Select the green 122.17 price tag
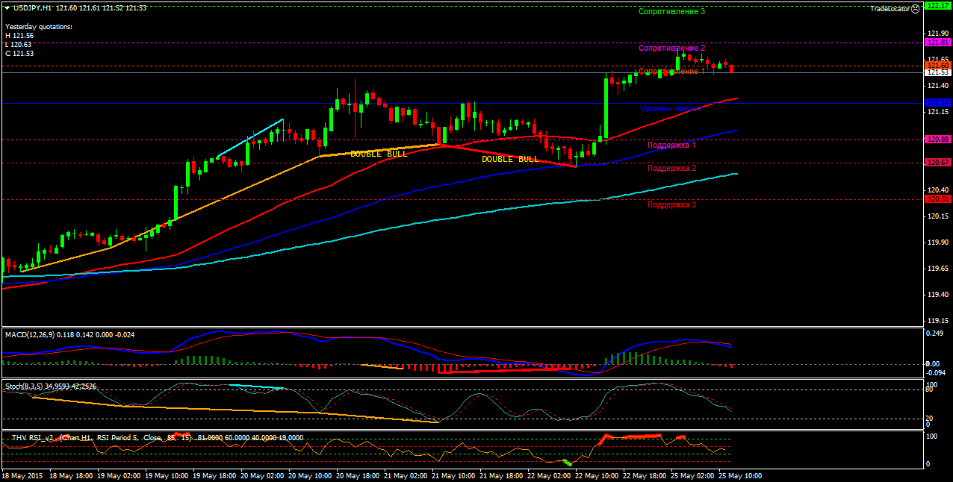This screenshot has height=482, width=953. tap(937, 5)
